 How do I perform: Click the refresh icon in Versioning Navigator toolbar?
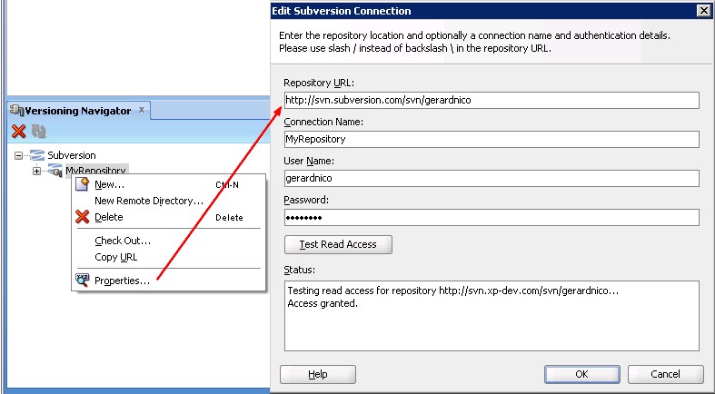38,132
